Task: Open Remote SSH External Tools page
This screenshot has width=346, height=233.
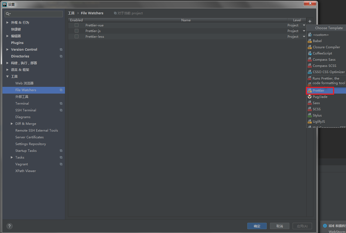Action: pyautogui.click(x=37, y=131)
